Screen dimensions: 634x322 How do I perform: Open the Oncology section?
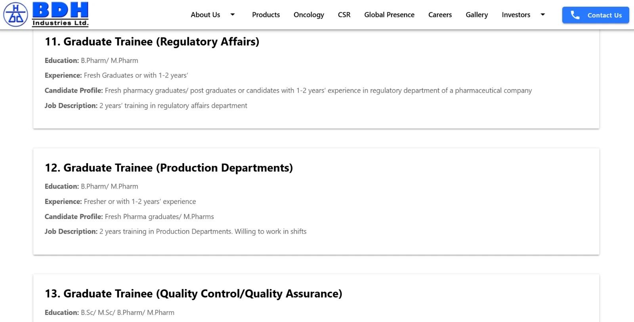[x=309, y=15]
